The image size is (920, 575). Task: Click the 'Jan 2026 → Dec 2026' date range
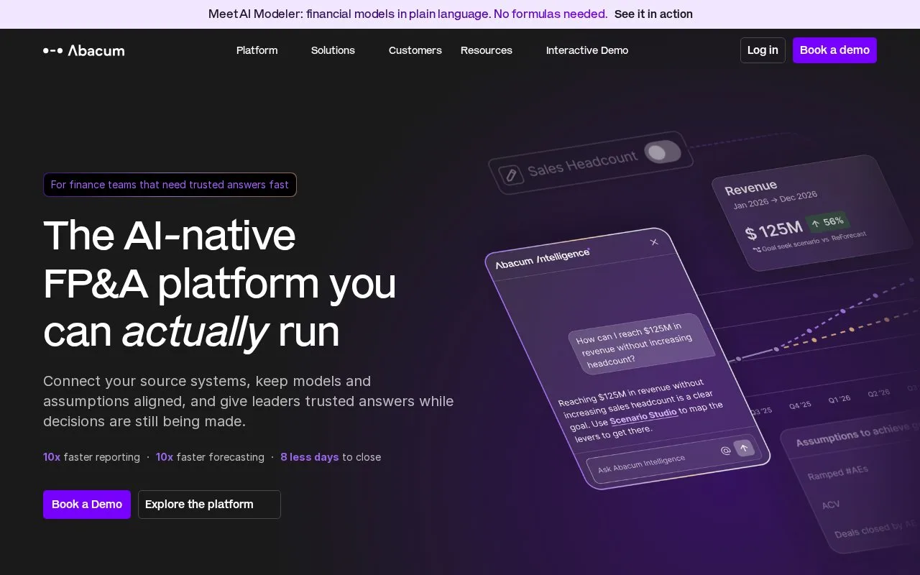click(775, 200)
